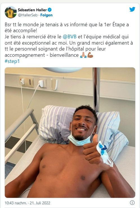
Task: Open Sébastien Haller's profile avatar
Action: pyautogui.click(x=11, y=12)
